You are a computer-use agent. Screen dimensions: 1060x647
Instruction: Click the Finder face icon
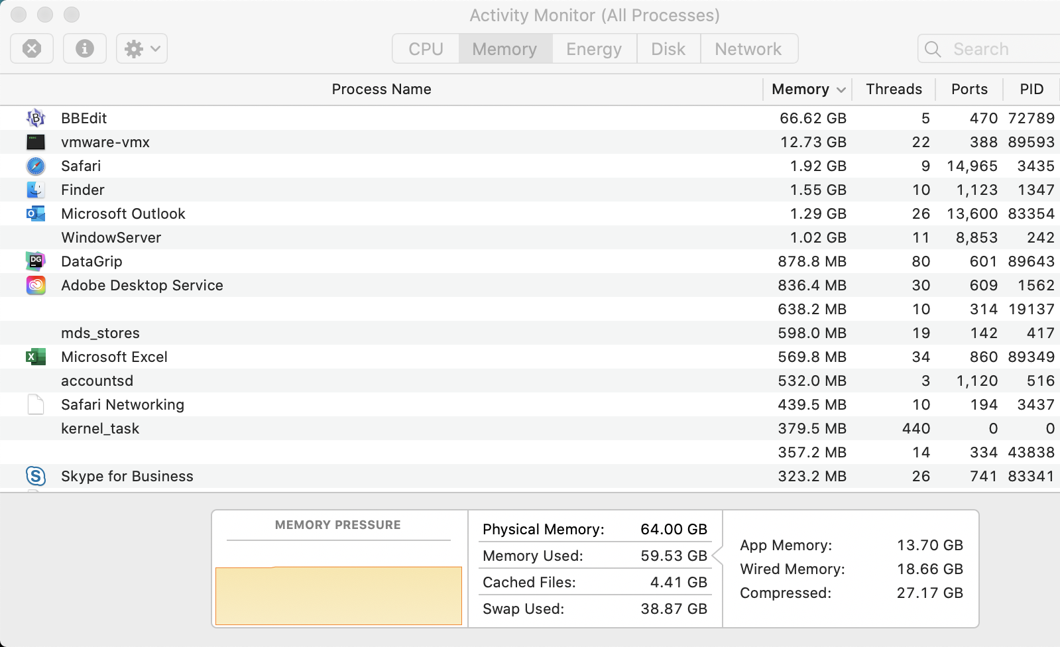point(36,190)
